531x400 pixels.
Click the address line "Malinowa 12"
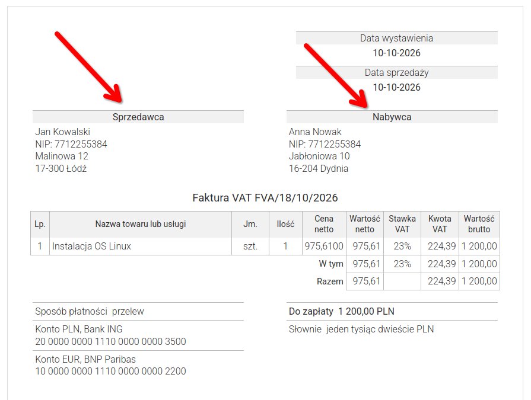click(x=62, y=156)
